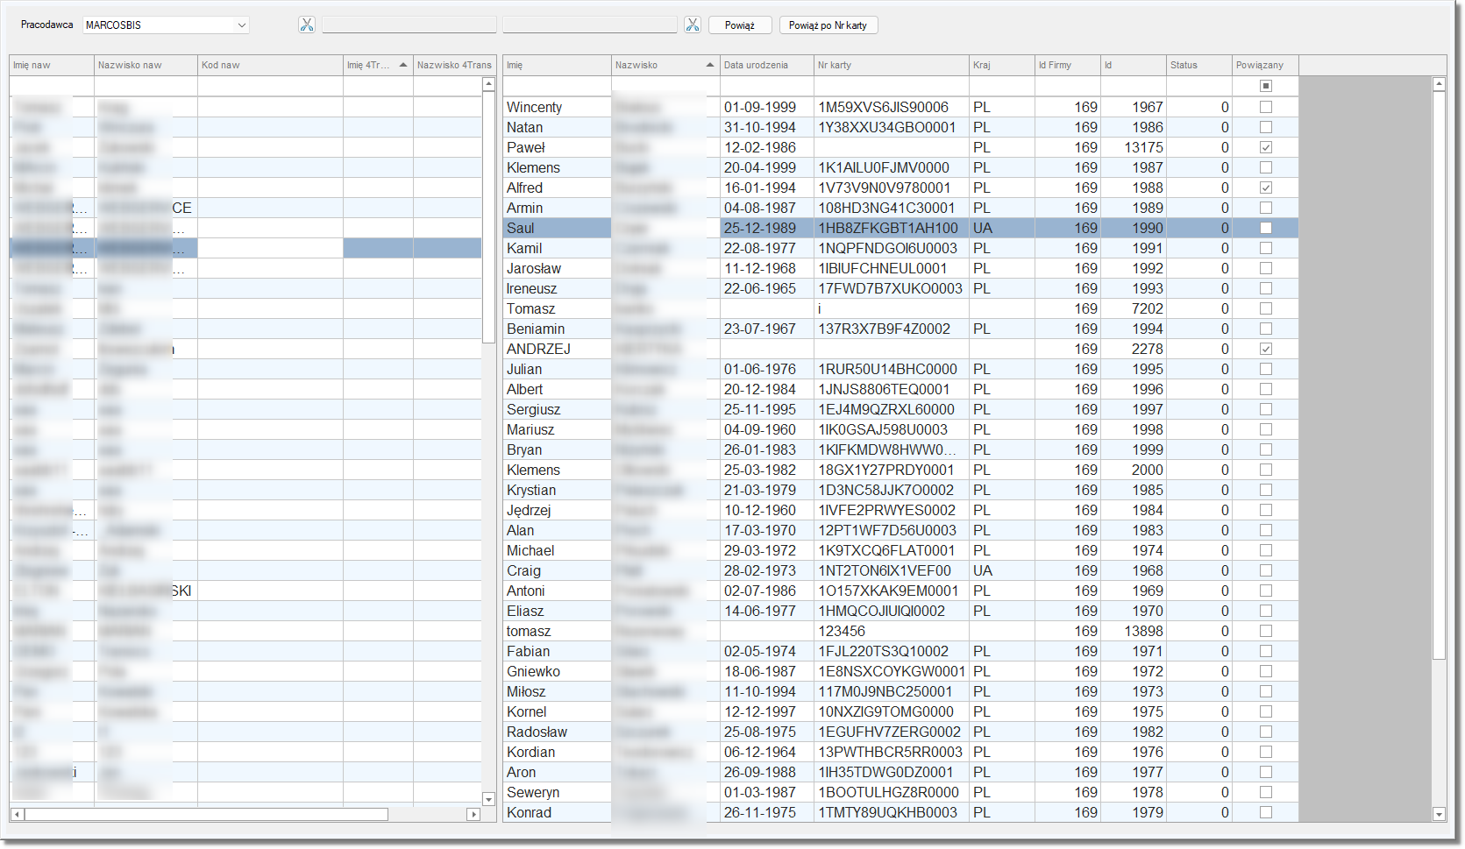This screenshot has width=1465, height=849.
Task: Click the read-only field left of right scissors
Action: pyautogui.click(x=590, y=25)
